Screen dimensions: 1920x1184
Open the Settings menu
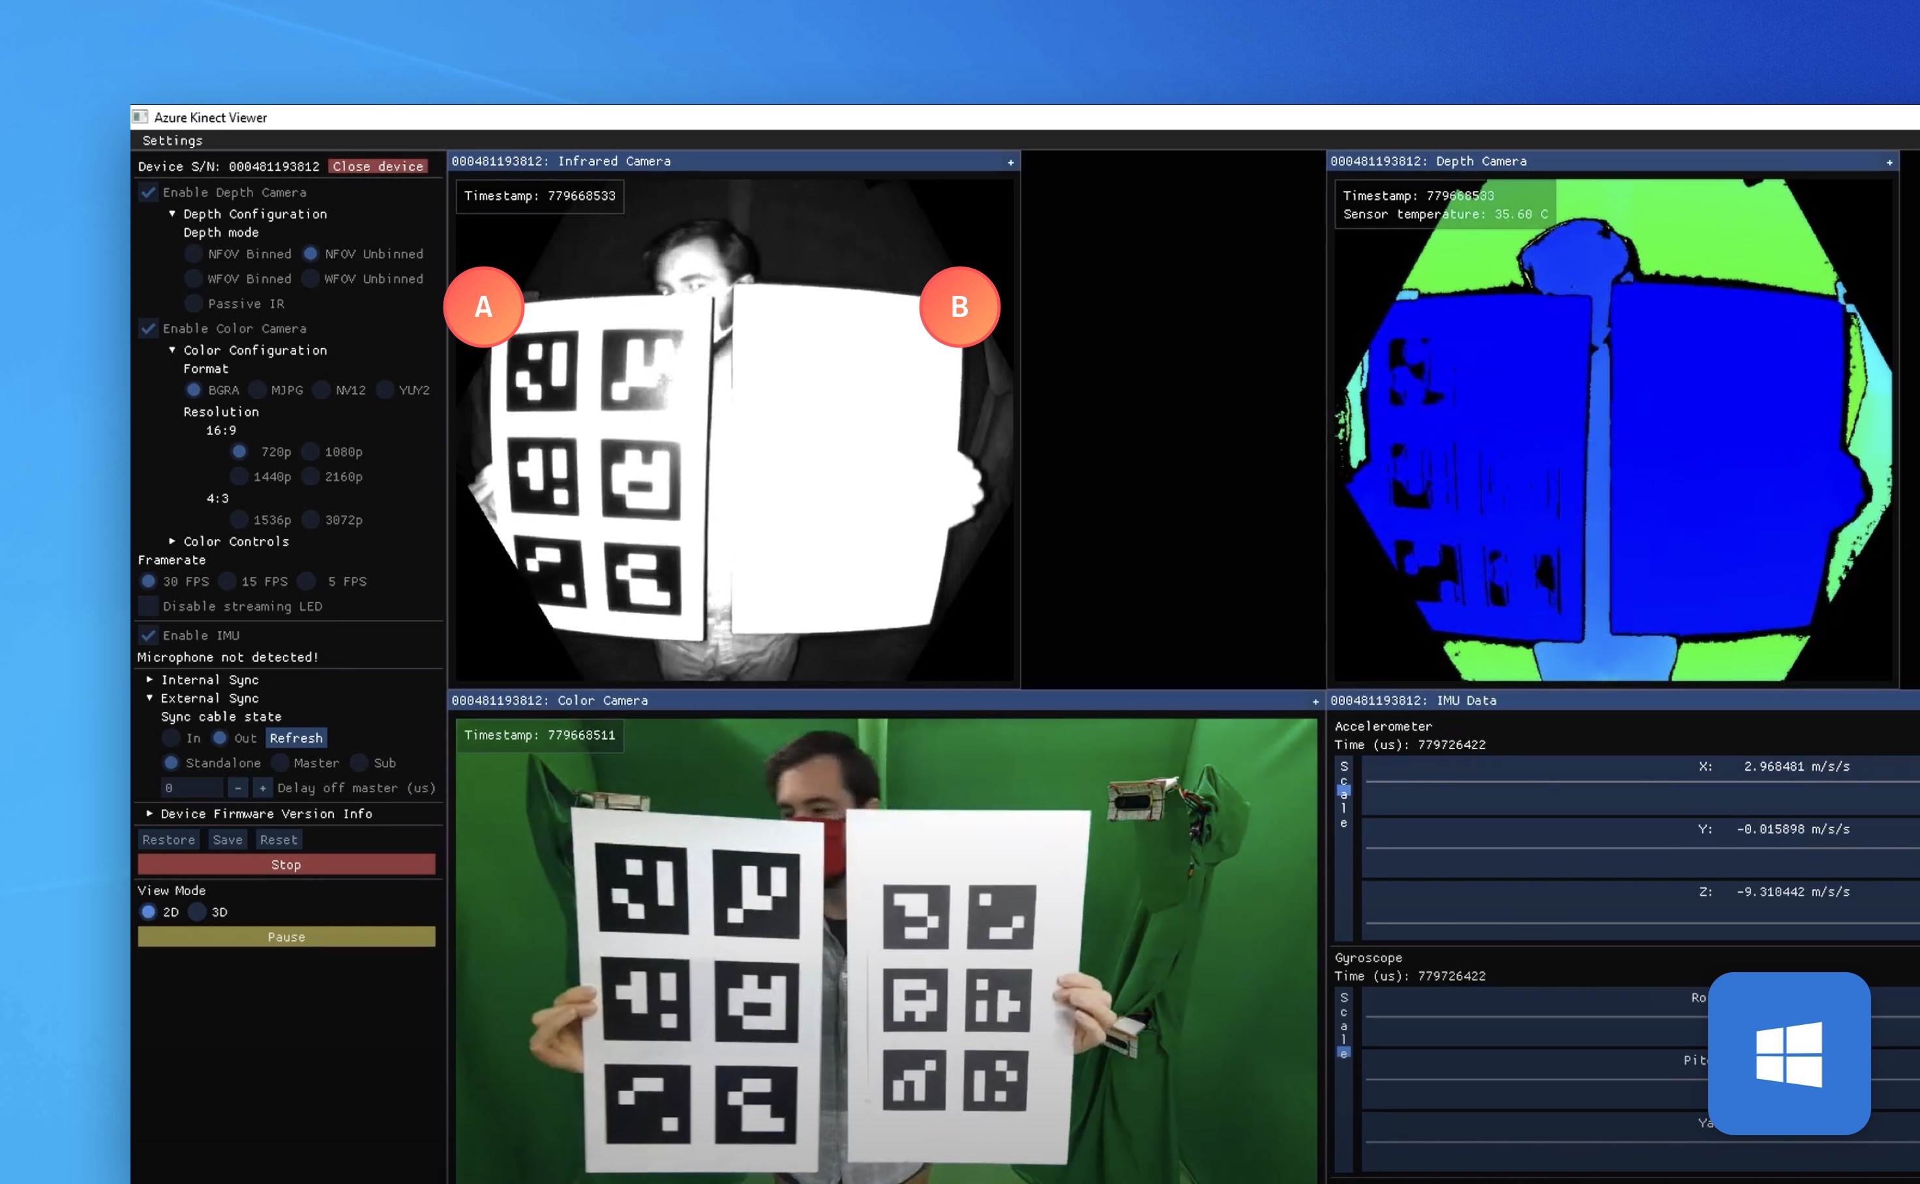pos(172,140)
